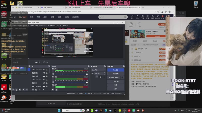
Task: Hide the 媒体源 2 source
Action: pos(44,76)
